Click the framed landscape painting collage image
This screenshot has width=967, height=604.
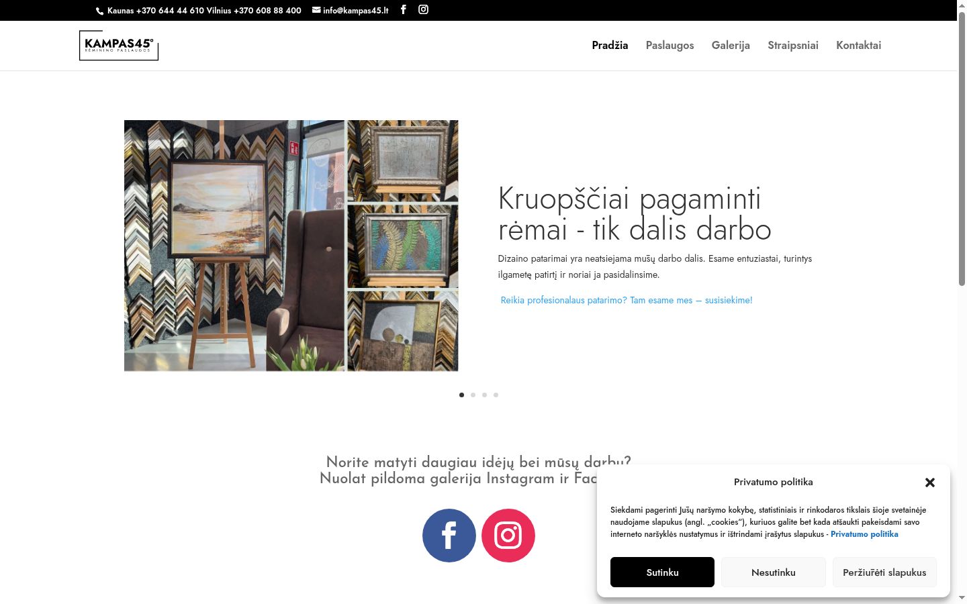(x=291, y=246)
